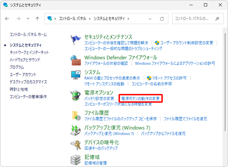228x167 pixels.
Task: Refresh the Control Panel view
Action: (x=162, y=19)
